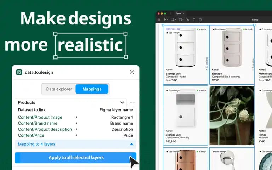Click the home icon in Figma title bar
The width and height of the screenshot is (272, 170).
click(x=171, y=13)
